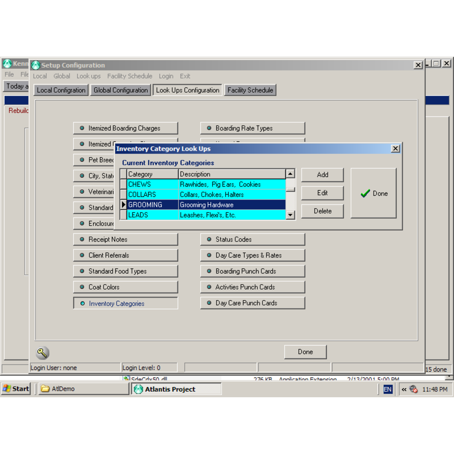Edit the selected GROOMING category
The image size is (454, 454).
(x=322, y=193)
